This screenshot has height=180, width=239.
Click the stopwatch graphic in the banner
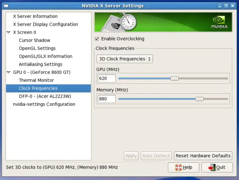click(x=128, y=22)
